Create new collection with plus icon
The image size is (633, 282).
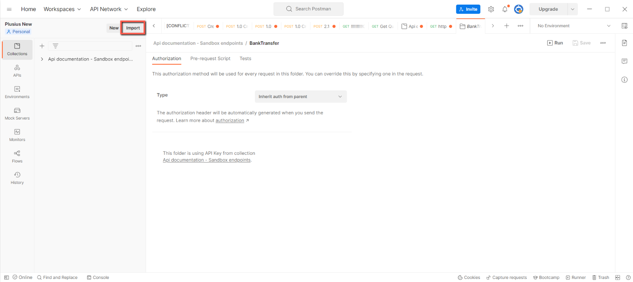point(42,46)
